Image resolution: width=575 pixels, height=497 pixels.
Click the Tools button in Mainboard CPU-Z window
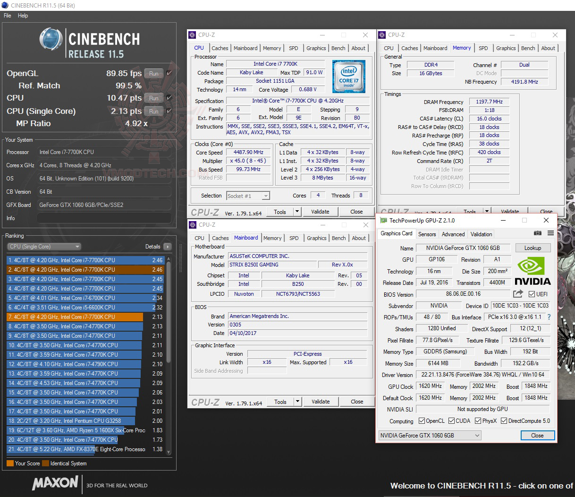tap(280, 402)
